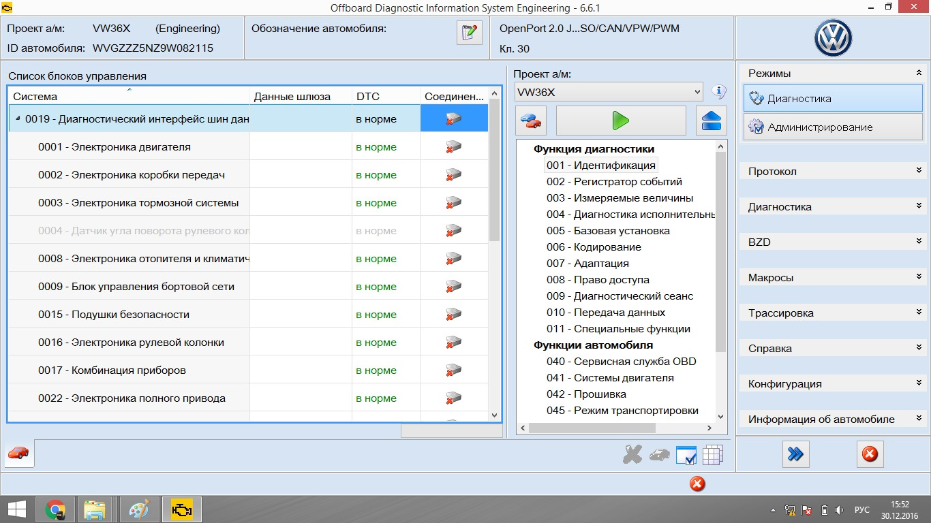This screenshot has width=931, height=523.
Task: Click the two-cars icon below project dropdown
Action: point(531,121)
